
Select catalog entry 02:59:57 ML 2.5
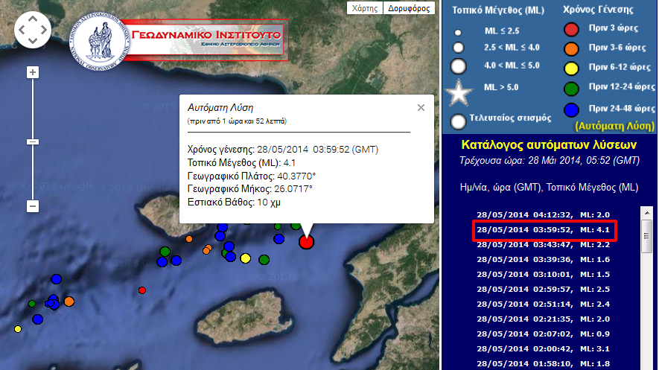[543, 290]
